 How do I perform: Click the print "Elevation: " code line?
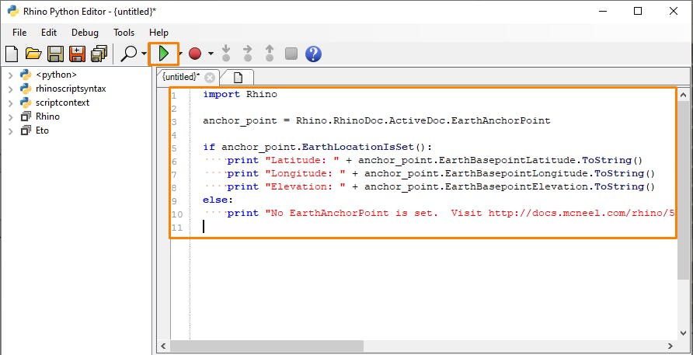[441, 186]
